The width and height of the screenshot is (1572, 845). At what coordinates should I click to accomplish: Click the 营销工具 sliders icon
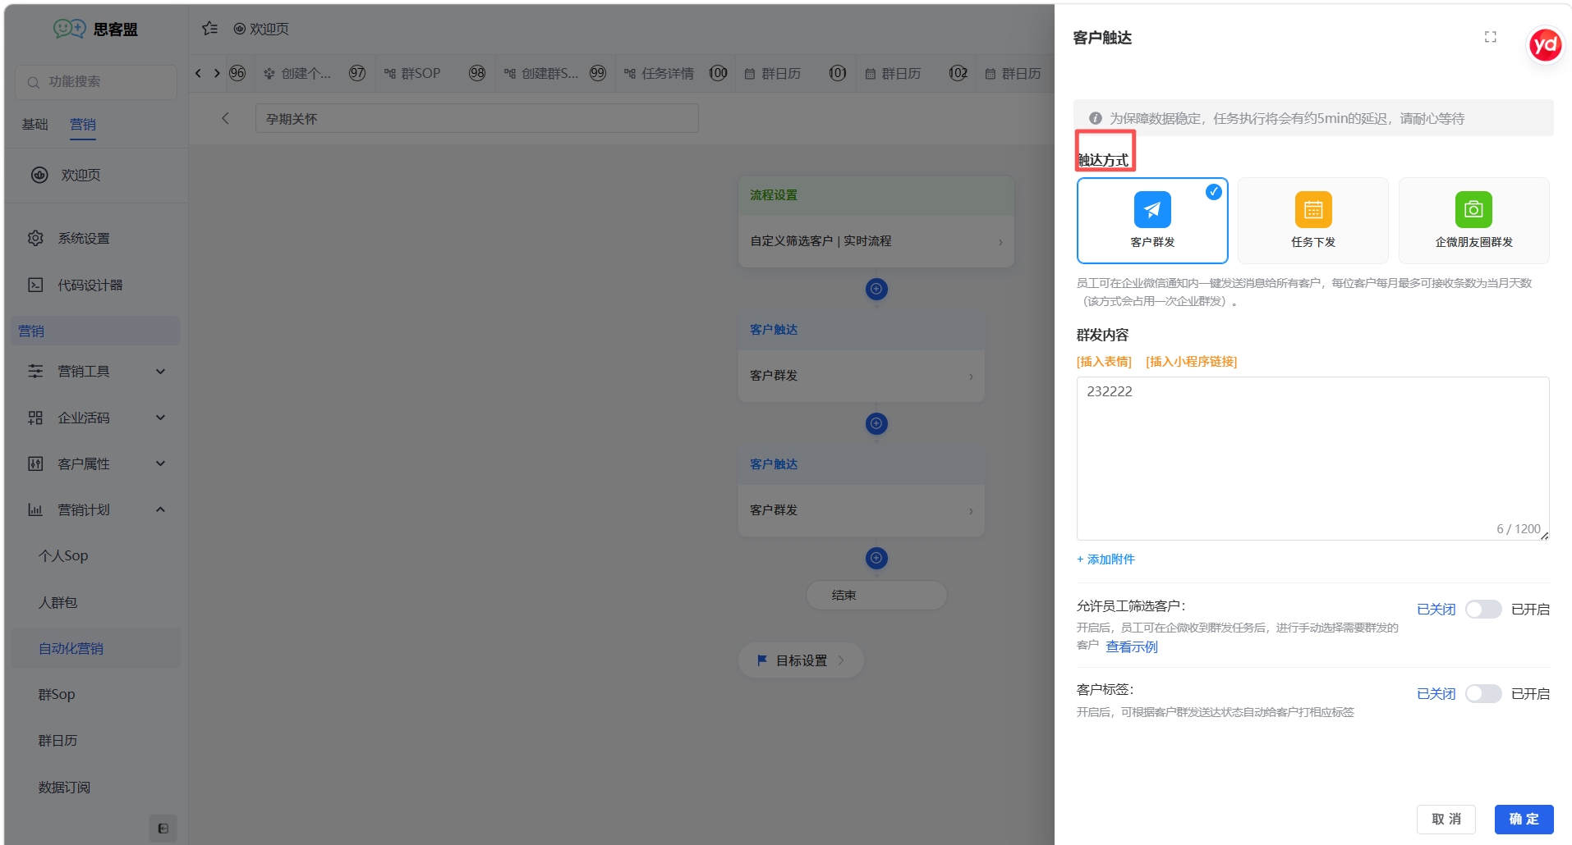(x=35, y=371)
